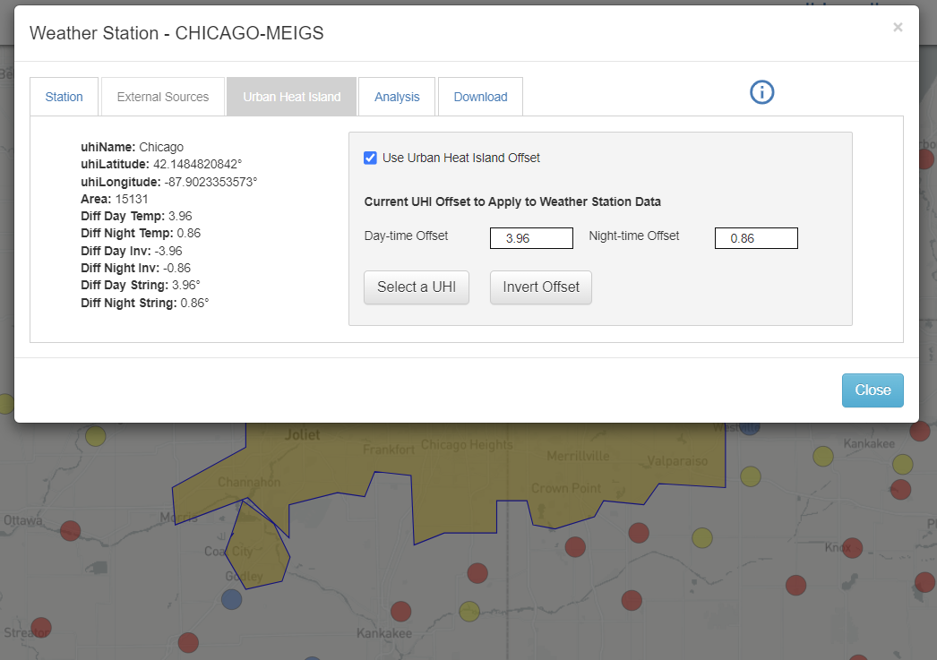The width and height of the screenshot is (937, 660).
Task: Click the red station marker next to Knox
Action: 852,547
